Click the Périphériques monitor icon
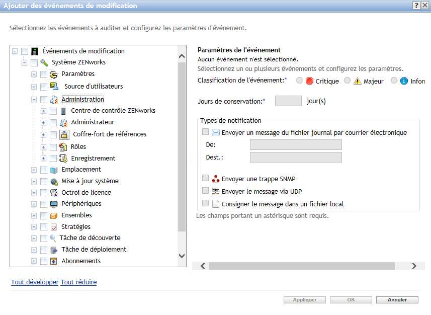This screenshot has height=315, width=431. (x=54, y=204)
